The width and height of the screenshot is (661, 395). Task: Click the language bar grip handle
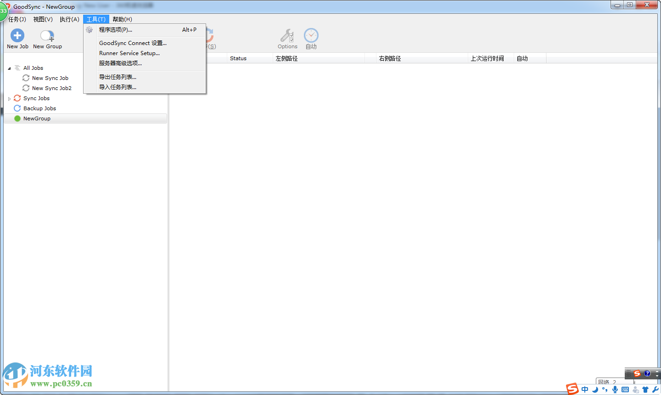628,373
